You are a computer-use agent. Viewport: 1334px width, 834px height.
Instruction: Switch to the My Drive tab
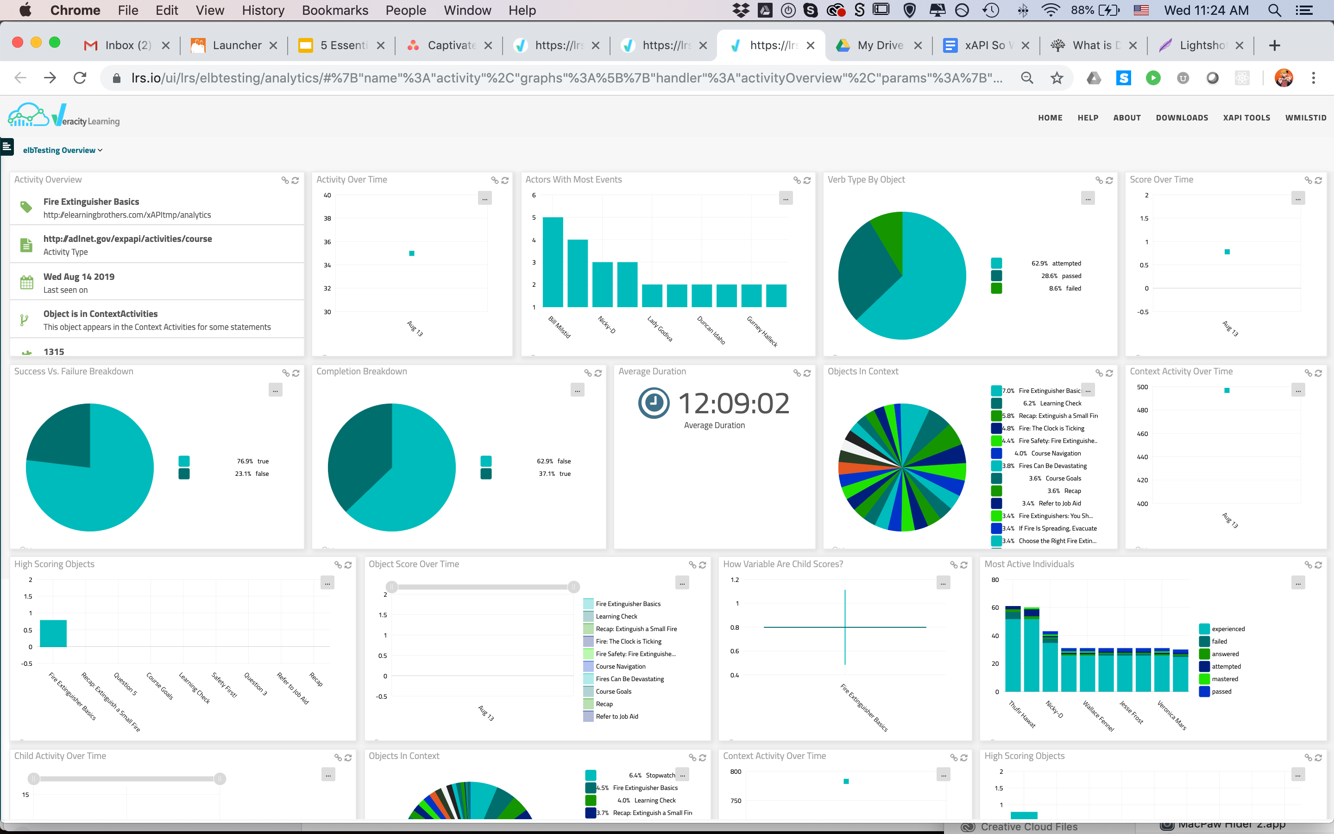pyautogui.click(x=879, y=45)
